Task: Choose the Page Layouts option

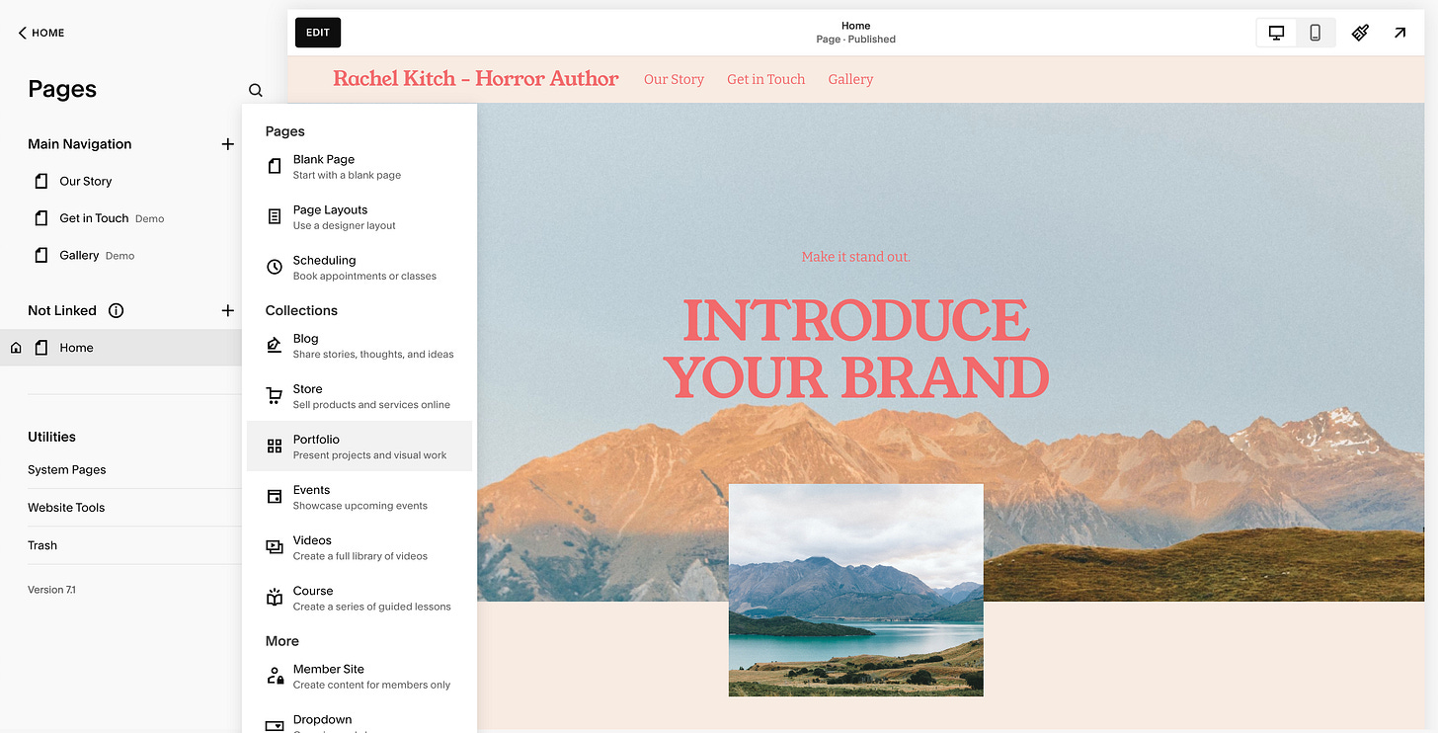Action: [x=359, y=217]
